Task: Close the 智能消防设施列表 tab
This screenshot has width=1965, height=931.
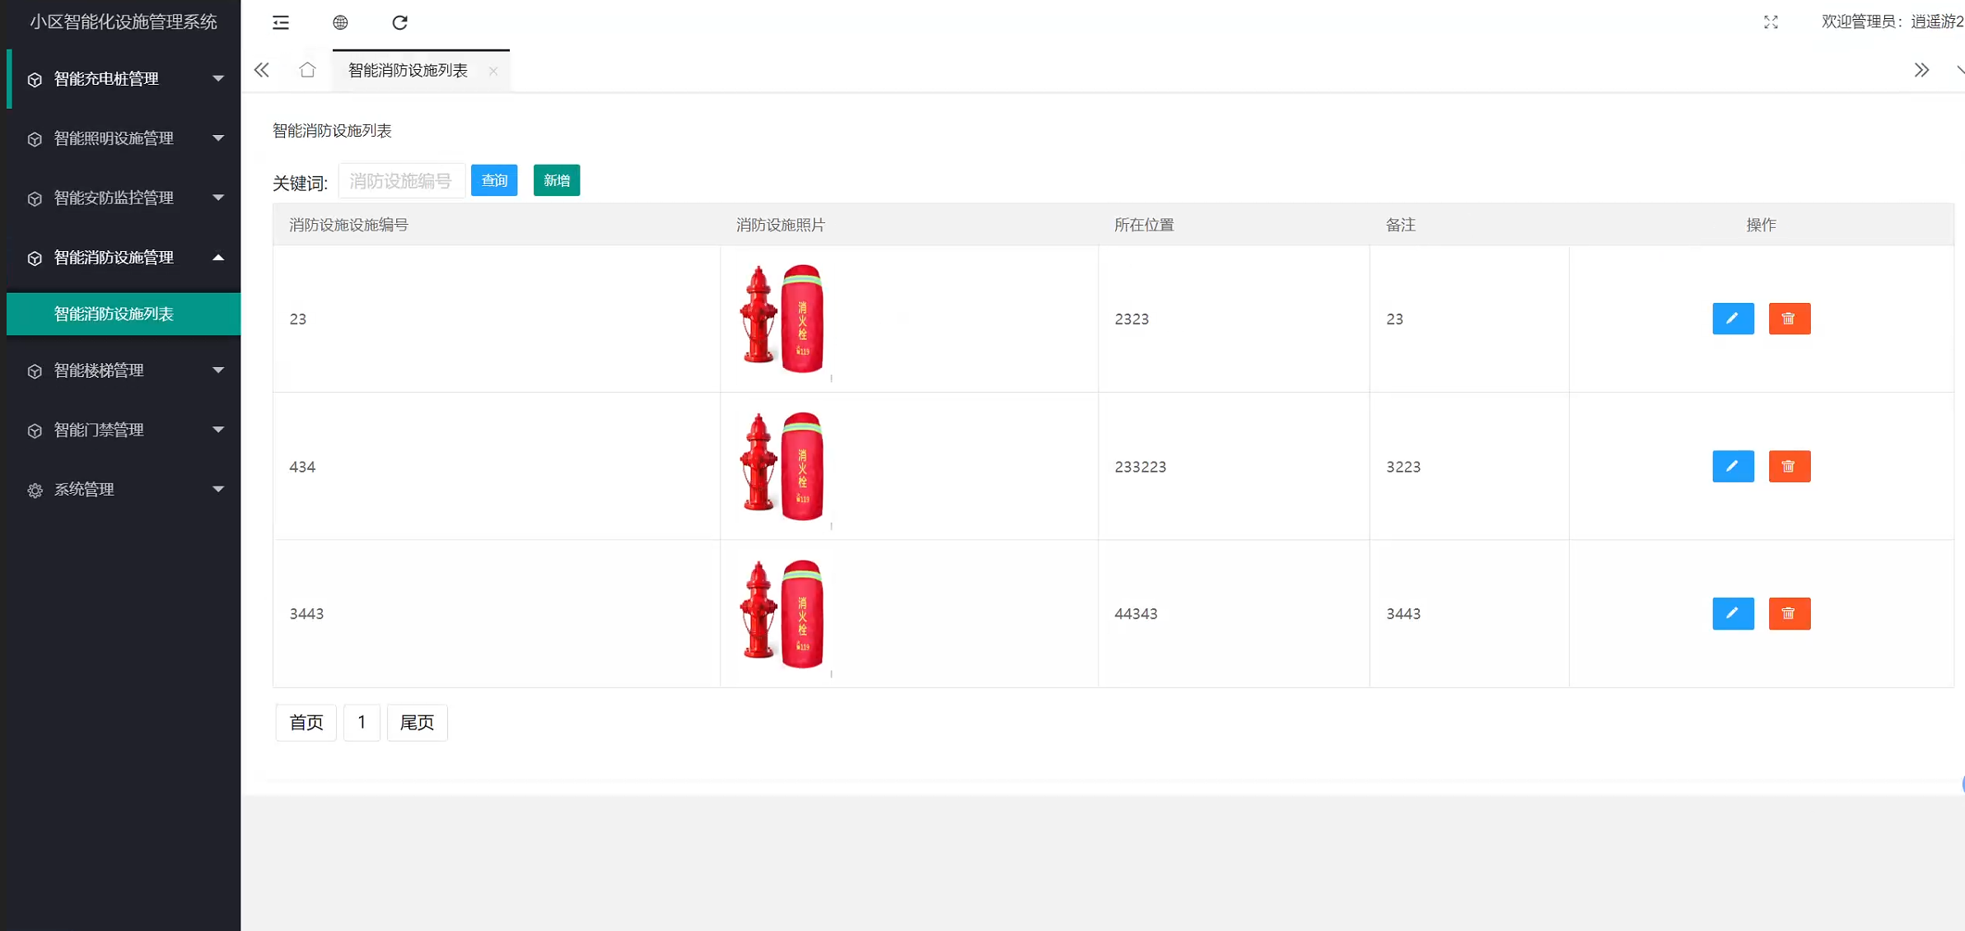Action: 492,72
